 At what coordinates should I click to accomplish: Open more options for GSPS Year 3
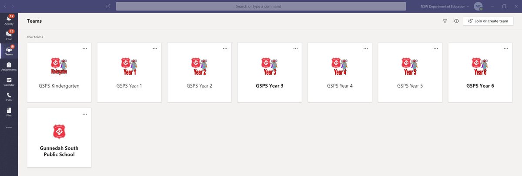295,49
